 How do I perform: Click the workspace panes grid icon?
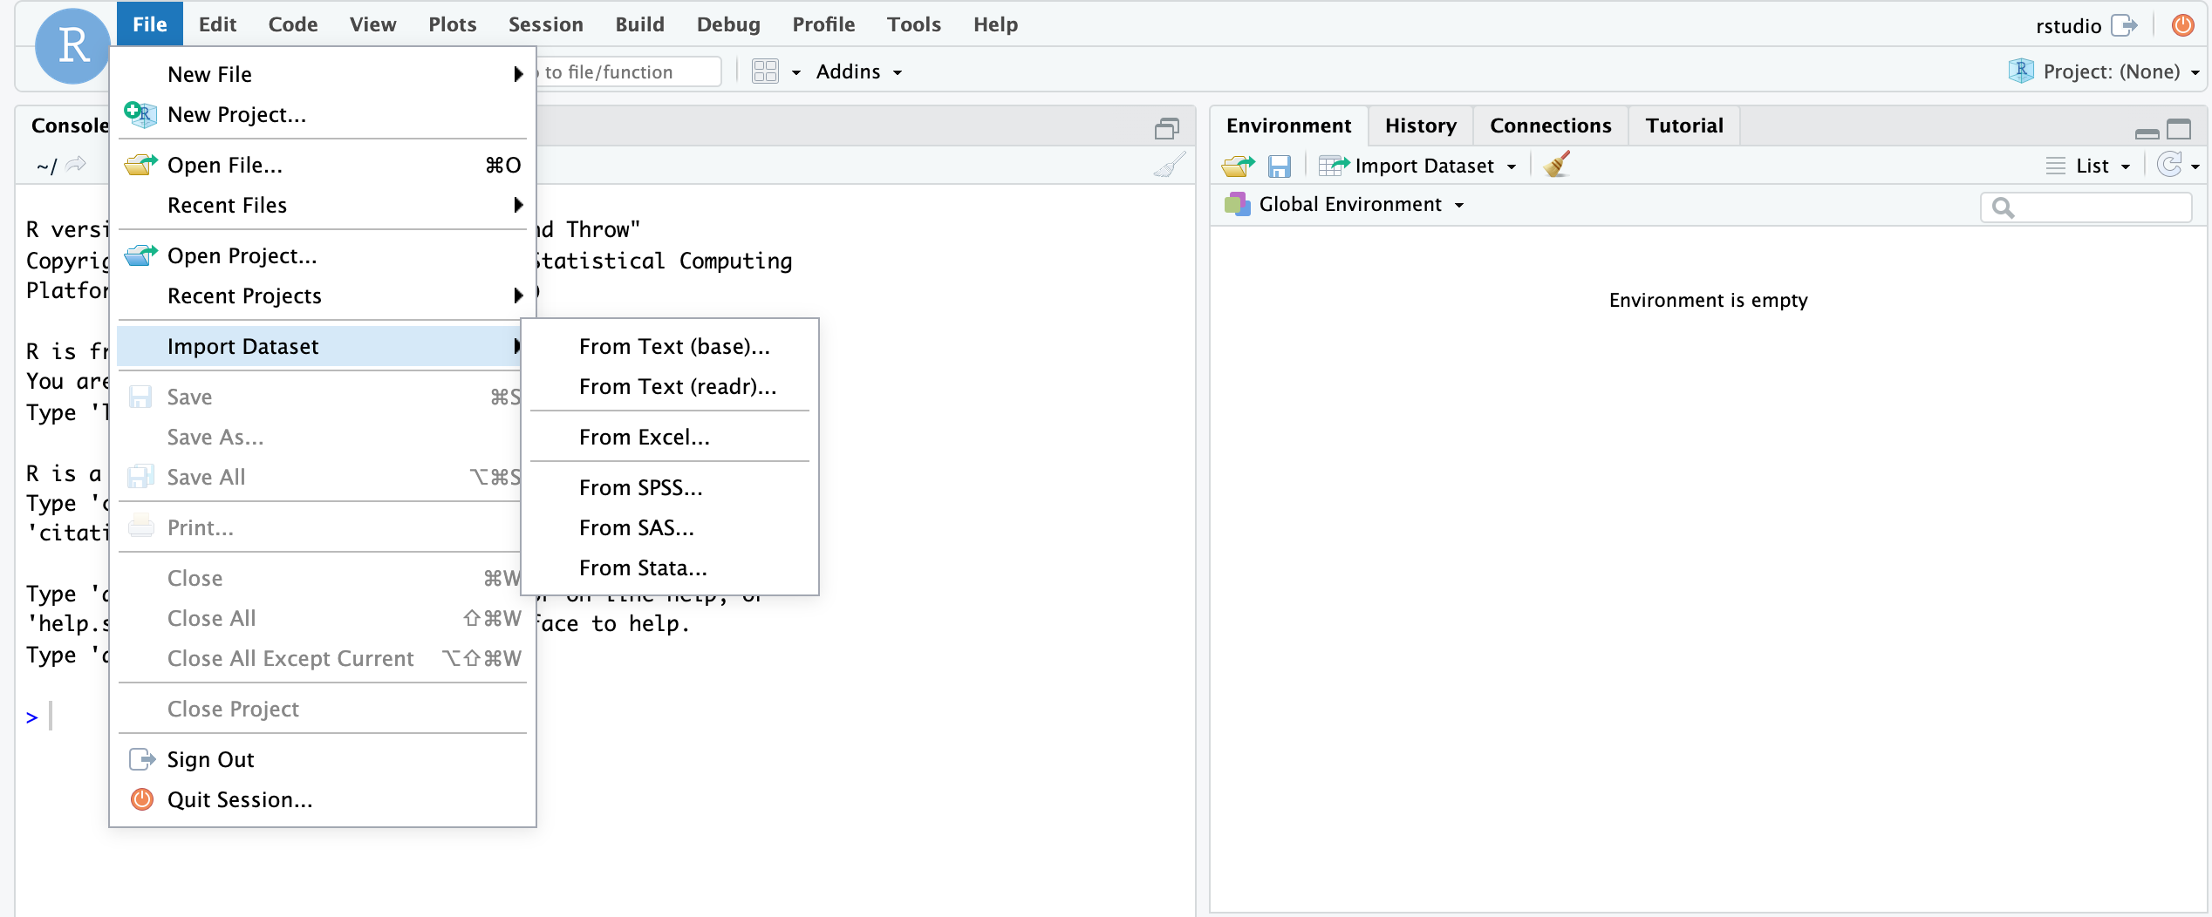pyautogui.click(x=765, y=71)
